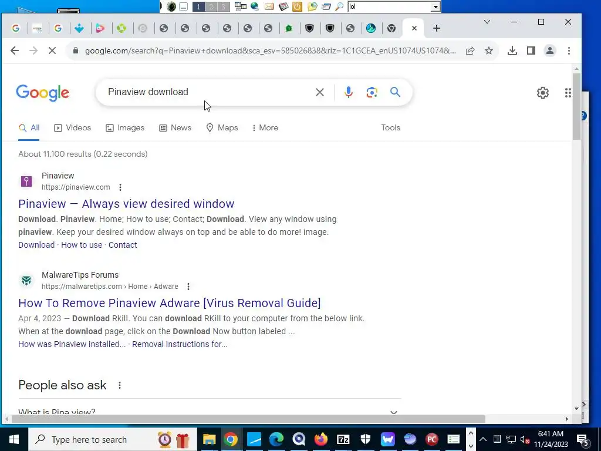Image resolution: width=601 pixels, height=451 pixels.
Task: Open search Tools
Action: [390, 127]
